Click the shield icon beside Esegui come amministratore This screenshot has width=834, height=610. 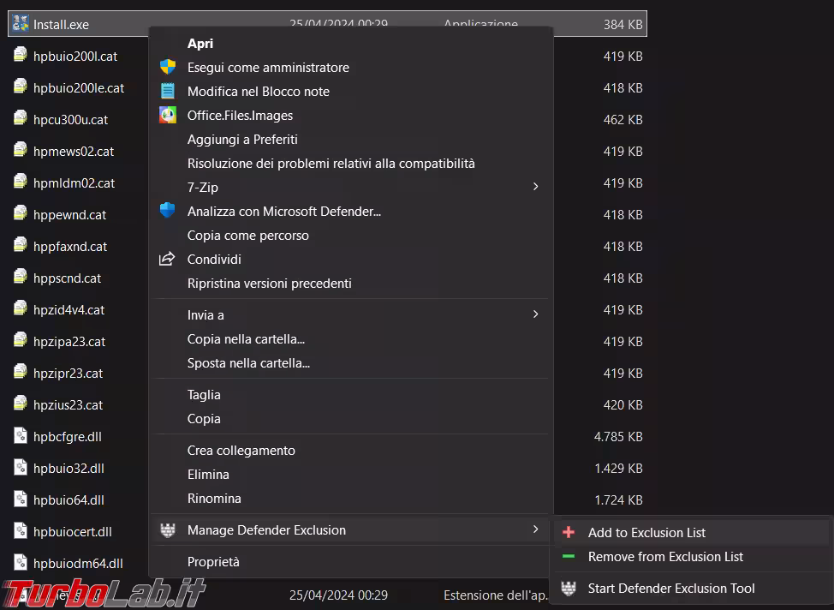(x=168, y=68)
